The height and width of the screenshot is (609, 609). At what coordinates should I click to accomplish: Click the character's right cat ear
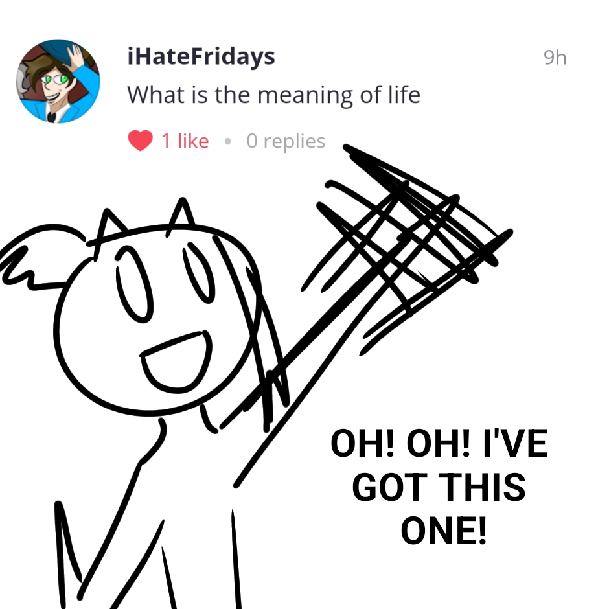[181, 217]
